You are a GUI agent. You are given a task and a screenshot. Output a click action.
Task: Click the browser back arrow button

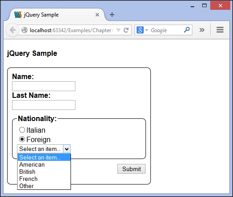12,30
